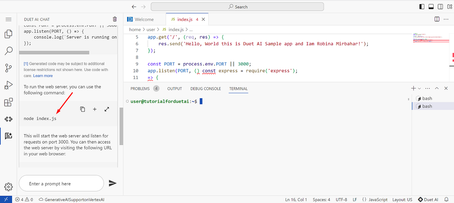
Task: Open the hamburger application menu
Action: 8,19
